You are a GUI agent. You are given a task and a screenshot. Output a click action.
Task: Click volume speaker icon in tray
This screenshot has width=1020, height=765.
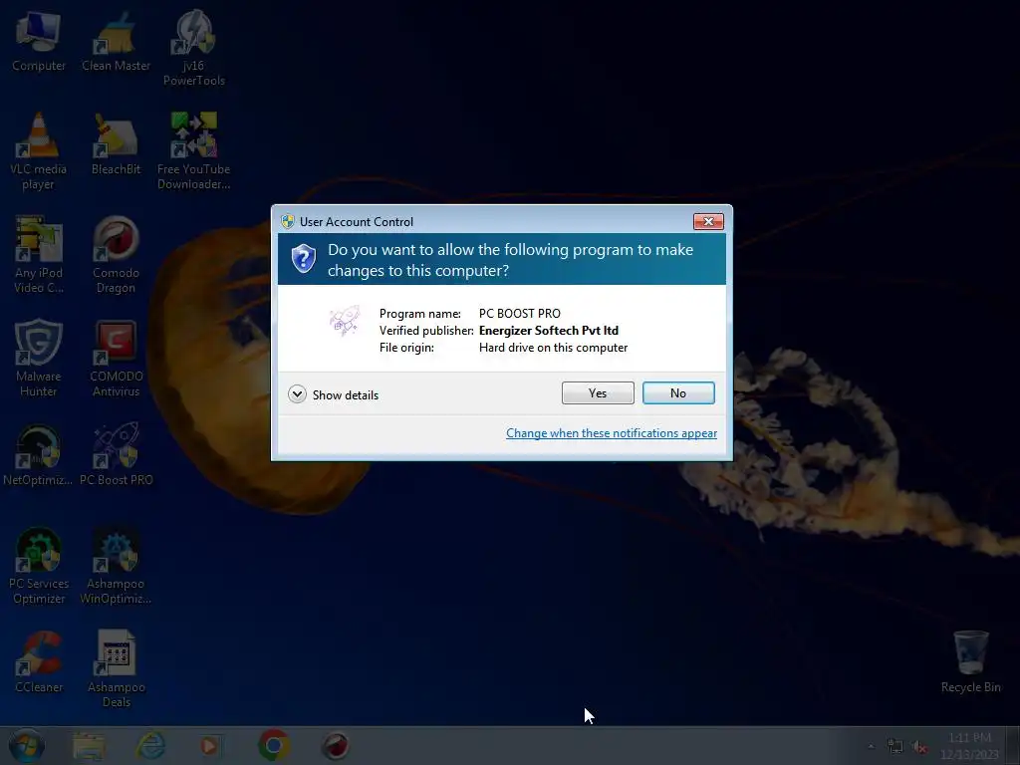(919, 747)
